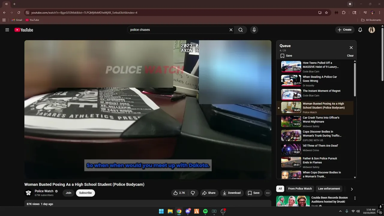Share this video
Screen dimensions: 384x216
point(209,193)
